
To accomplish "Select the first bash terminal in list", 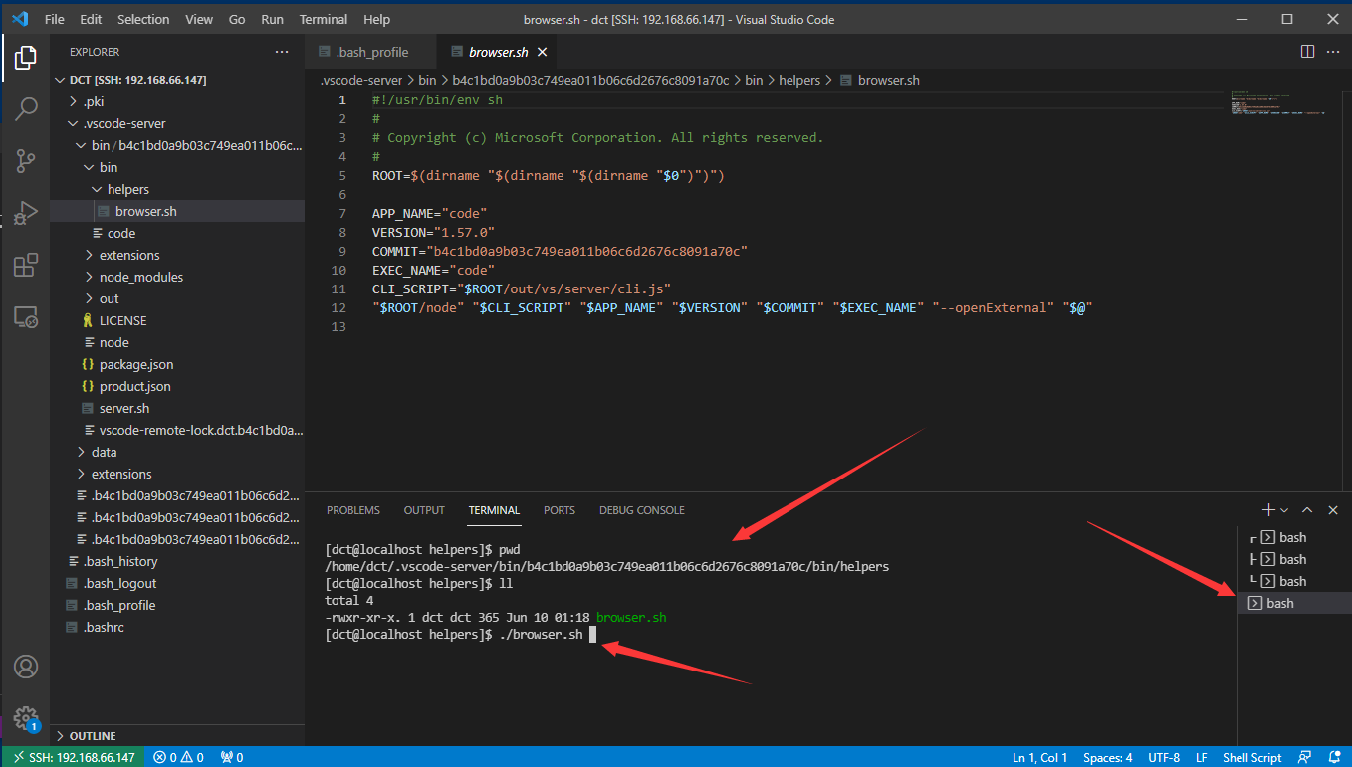I will (x=1293, y=537).
